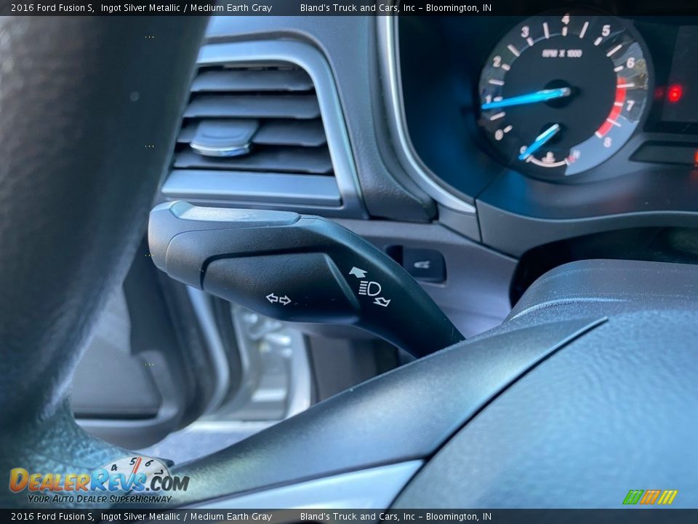Image resolution: width=698 pixels, height=524 pixels.
Task: Click the red warning light beside tachometer
Action: pos(675,93)
